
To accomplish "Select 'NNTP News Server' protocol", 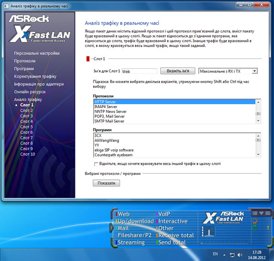I will pyautogui.click(x=174, y=111).
